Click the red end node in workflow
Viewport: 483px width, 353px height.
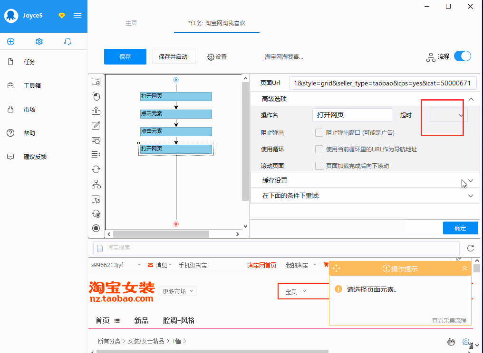click(176, 224)
